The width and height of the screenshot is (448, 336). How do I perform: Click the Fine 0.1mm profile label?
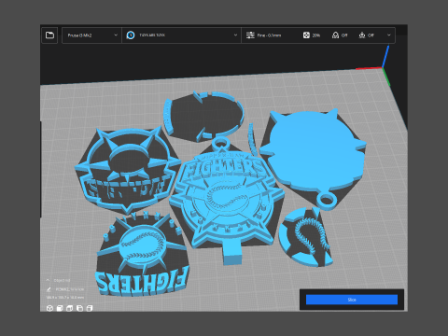[269, 35]
